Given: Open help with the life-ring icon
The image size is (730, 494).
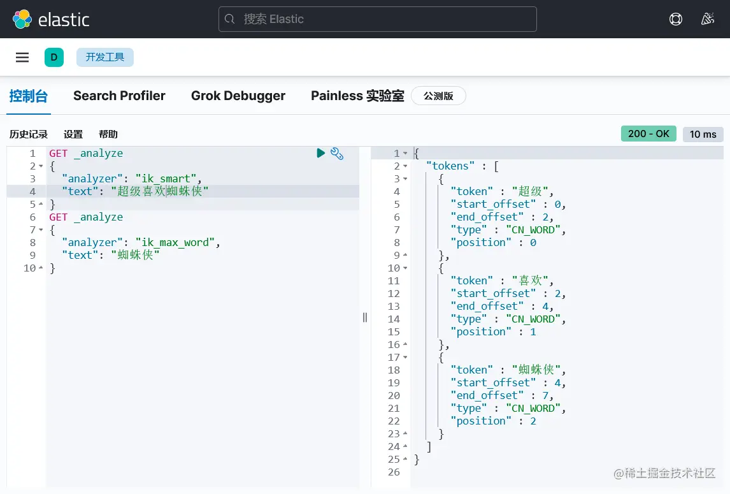Looking at the screenshot, I should coord(675,19).
